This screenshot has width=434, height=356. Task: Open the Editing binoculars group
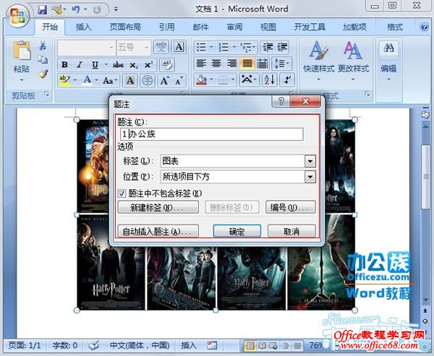tap(388, 61)
